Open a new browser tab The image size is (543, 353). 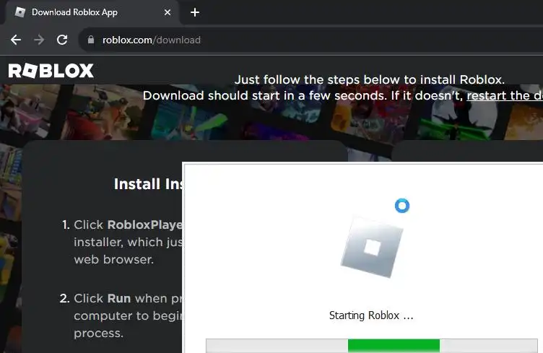195,12
